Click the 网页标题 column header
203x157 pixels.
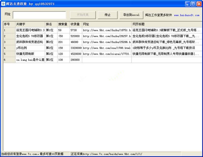pyautogui.click(x=167, y=24)
